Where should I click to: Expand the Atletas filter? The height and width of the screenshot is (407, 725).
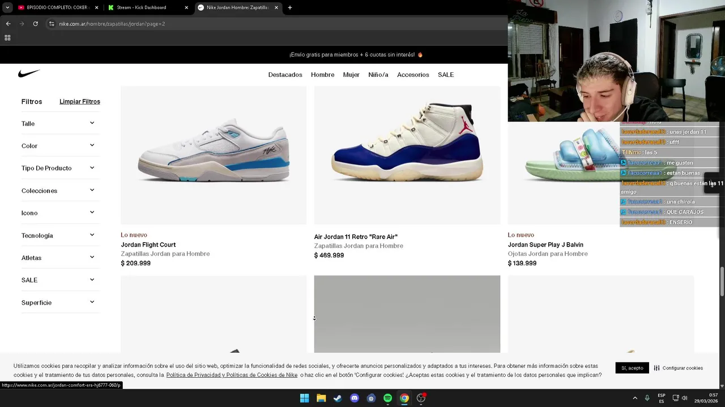point(60,258)
